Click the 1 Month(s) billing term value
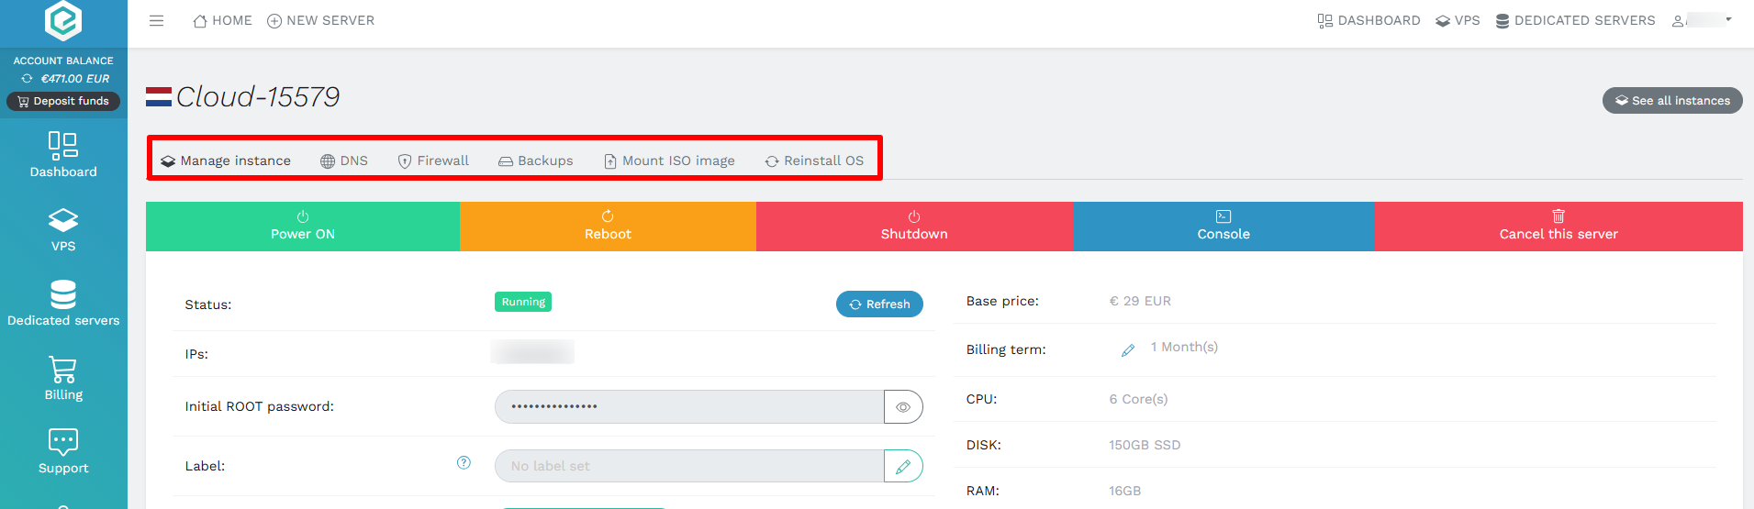 tap(1184, 347)
